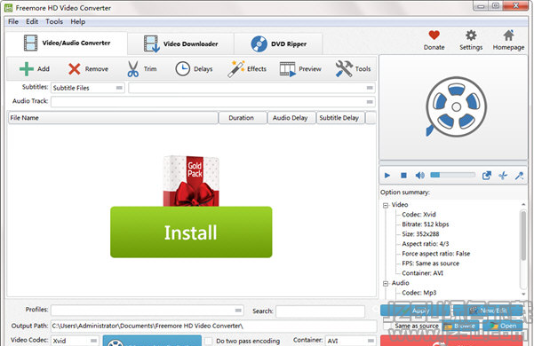
Task: Click the trim scissors icon under preview
Action: pos(503,176)
